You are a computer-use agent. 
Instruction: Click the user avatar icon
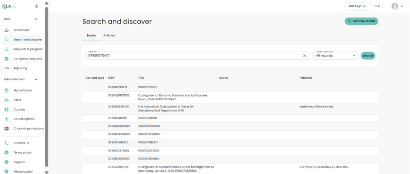coord(395,6)
